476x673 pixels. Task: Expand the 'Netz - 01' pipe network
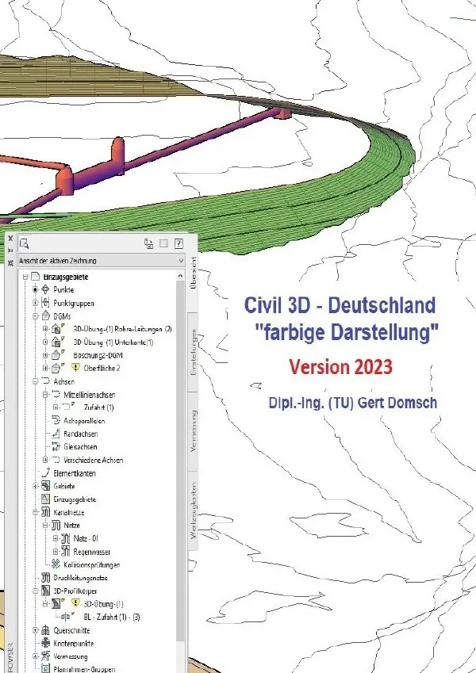coord(56,537)
